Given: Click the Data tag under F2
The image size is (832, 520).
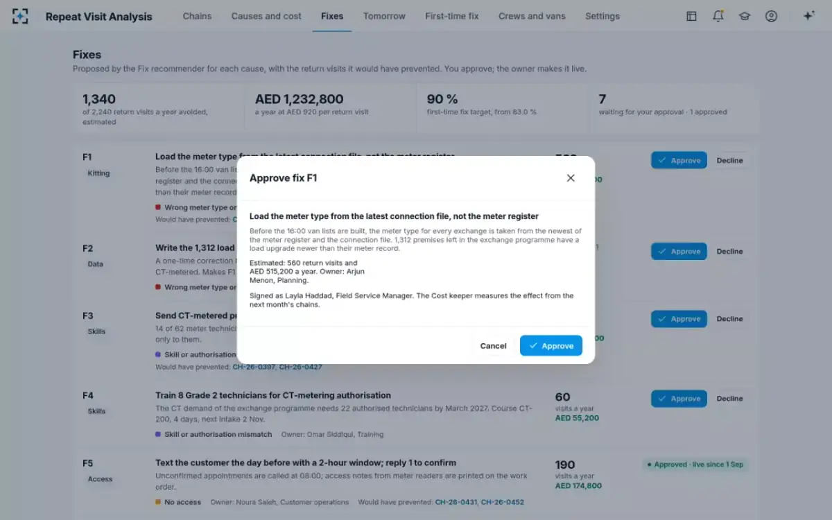Looking at the screenshot, I should point(95,264).
